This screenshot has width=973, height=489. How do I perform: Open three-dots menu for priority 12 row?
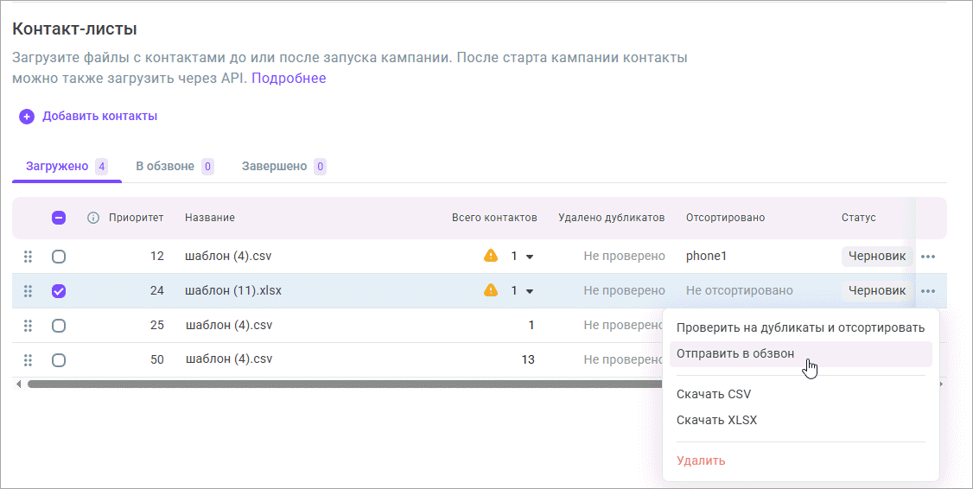tap(928, 257)
